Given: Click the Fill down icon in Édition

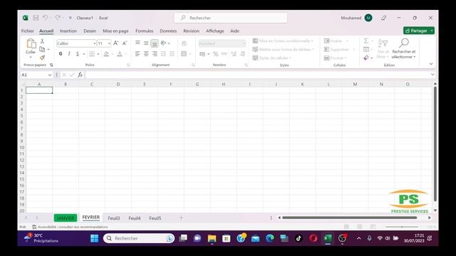Looking at the screenshot, I should click(366, 49).
